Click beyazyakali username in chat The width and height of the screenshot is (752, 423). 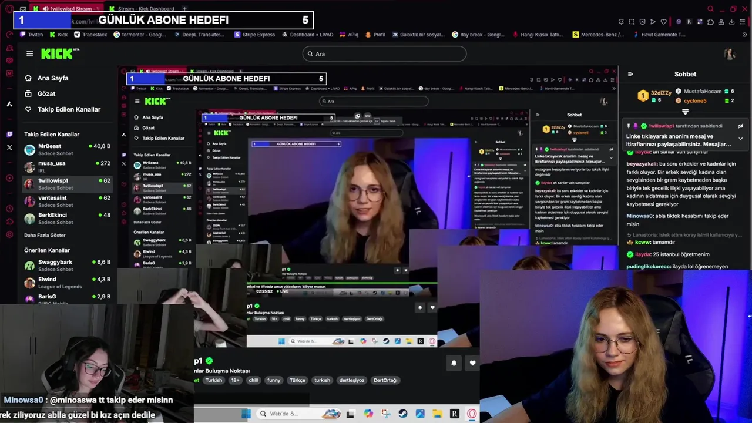[642, 164]
